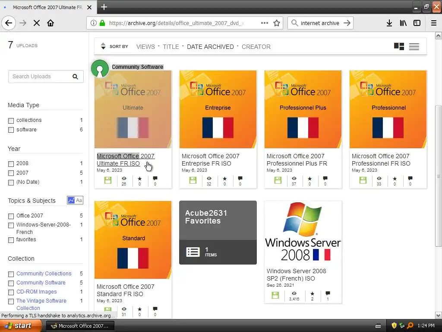Screen dimensions: 442x332
Task: Select the Microsoft Office 2007 taskbar button
Action: coord(80,326)
